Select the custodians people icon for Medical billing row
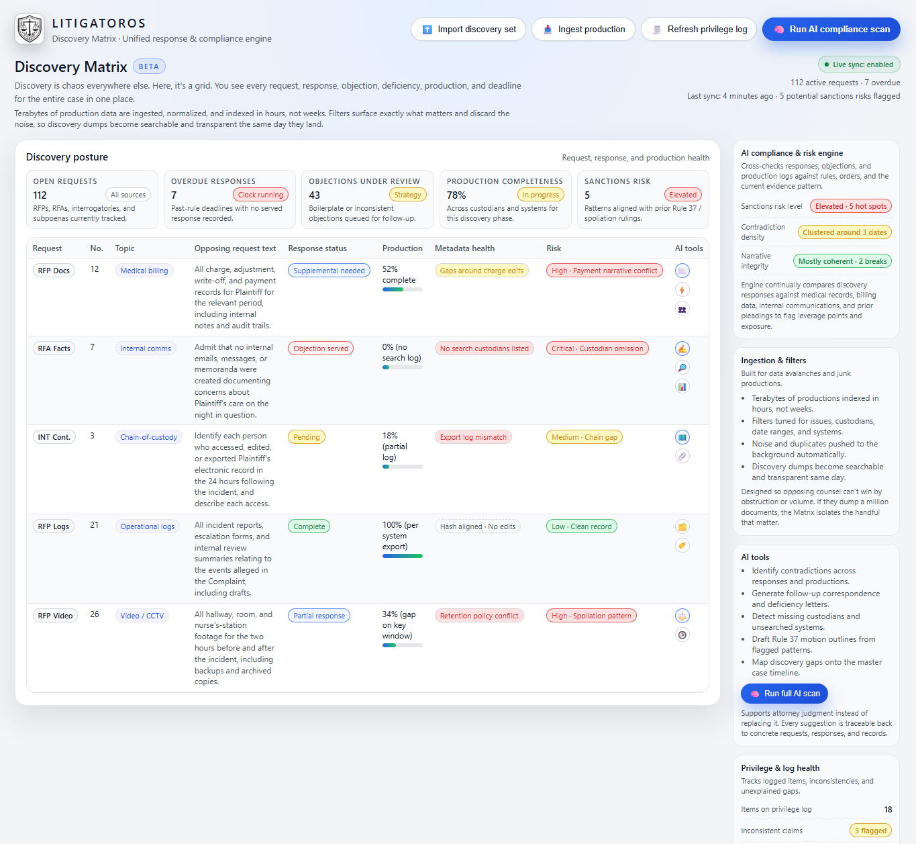The width and height of the screenshot is (916, 844). click(x=682, y=308)
